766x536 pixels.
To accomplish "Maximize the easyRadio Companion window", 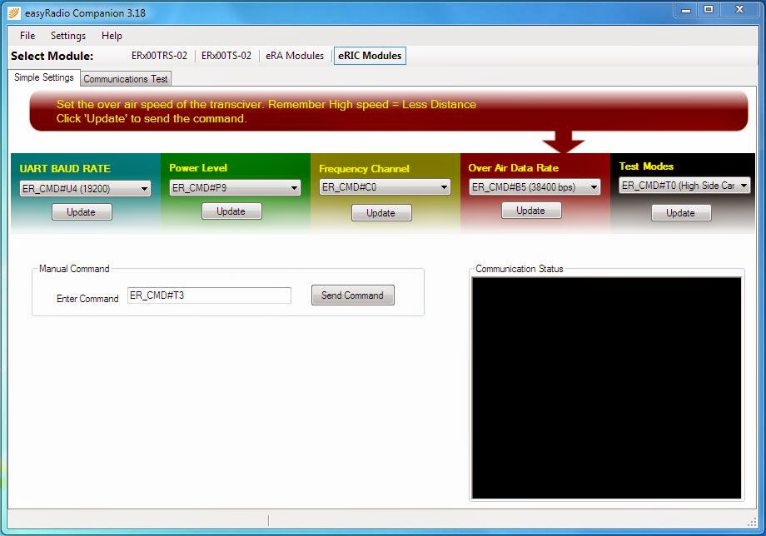I will (709, 10).
